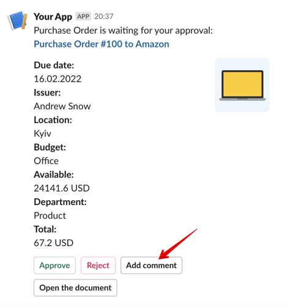288x307 pixels.
Task: Click the gray APP badge
Action: 83,16
